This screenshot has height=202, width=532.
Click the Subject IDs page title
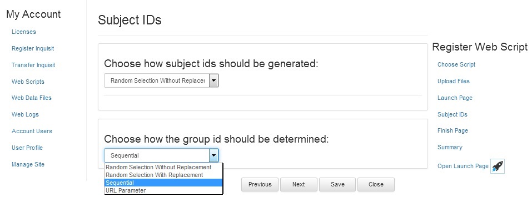point(130,21)
